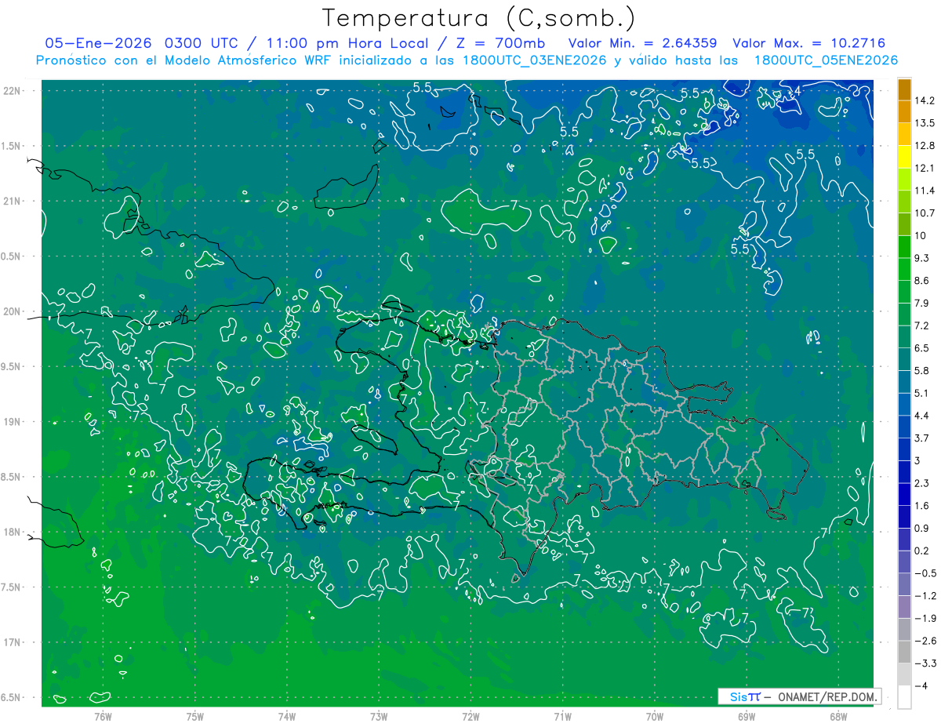Click the '12.1' color bar value
Screen dimensions: 941x727
[925, 168]
